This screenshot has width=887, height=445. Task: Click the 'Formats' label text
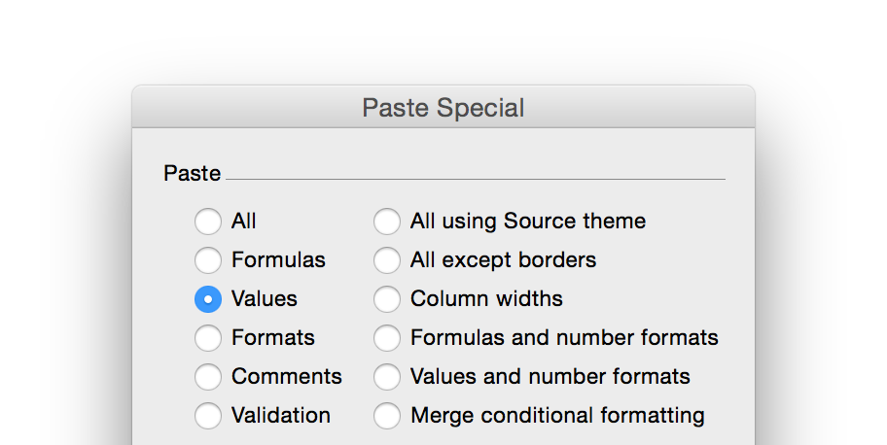pyautogui.click(x=272, y=338)
